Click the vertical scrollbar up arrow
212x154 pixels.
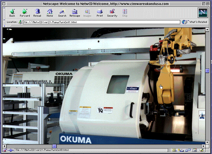click(x=207, y=30)
